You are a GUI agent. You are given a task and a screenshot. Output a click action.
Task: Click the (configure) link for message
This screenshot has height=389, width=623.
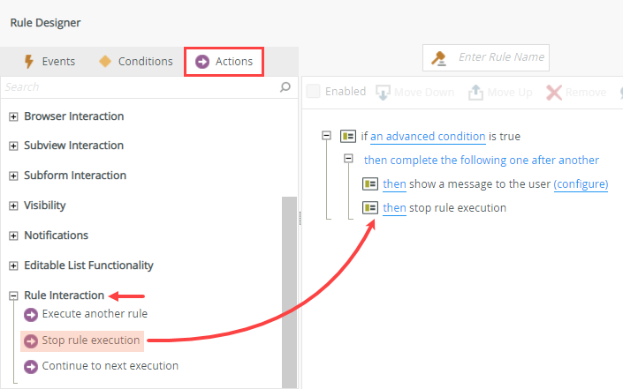(581, 183)
